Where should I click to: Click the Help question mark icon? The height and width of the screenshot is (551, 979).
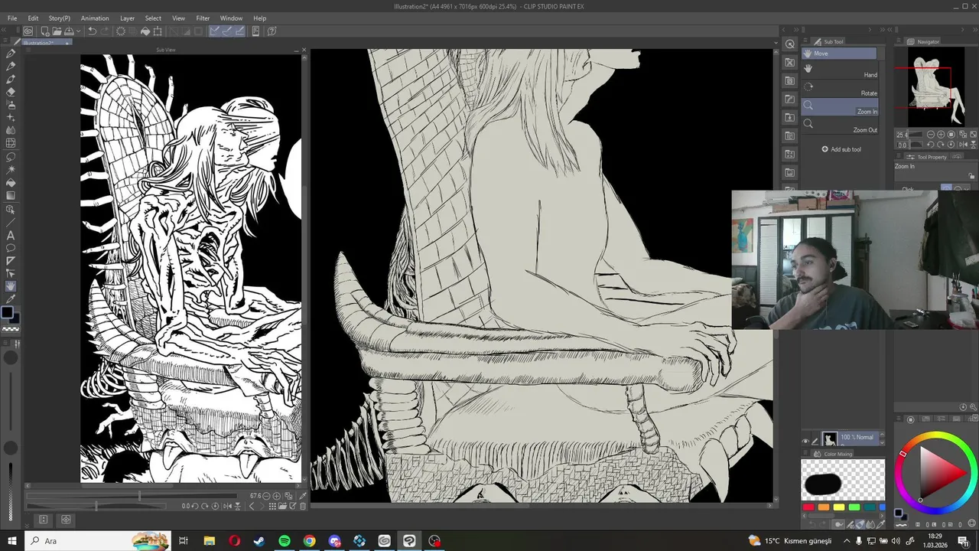point(271,31)
